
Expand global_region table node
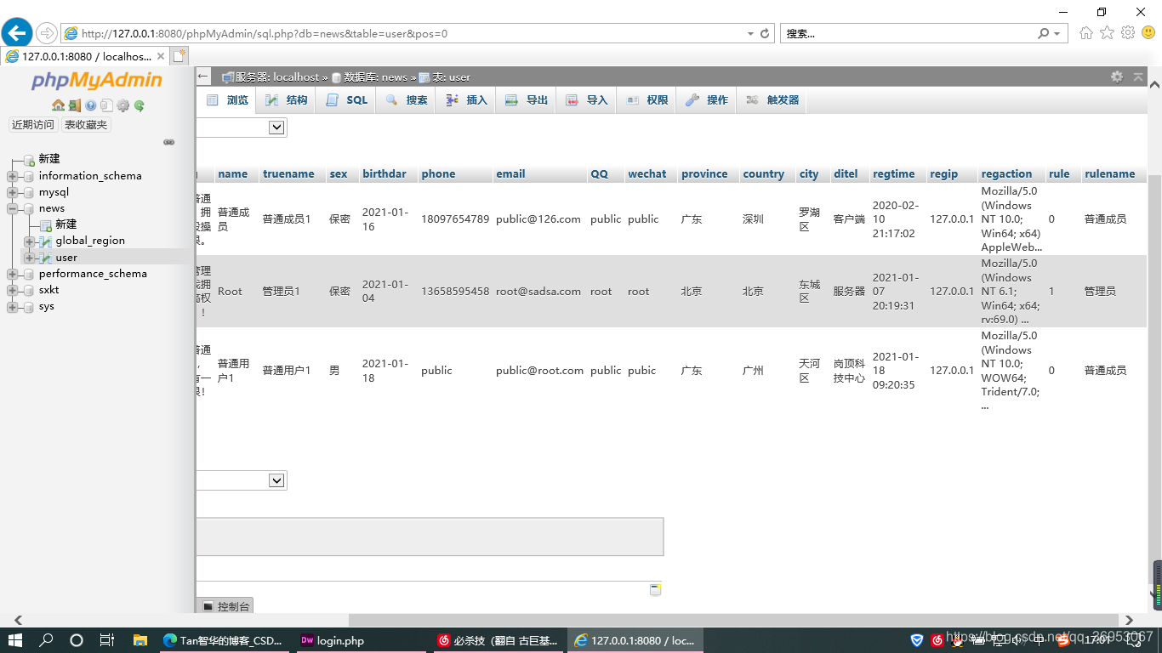tap(29, 241)
